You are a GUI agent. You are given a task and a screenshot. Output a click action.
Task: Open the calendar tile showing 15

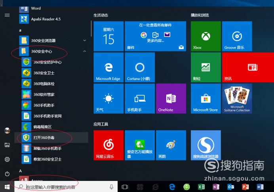pos(108,36)
